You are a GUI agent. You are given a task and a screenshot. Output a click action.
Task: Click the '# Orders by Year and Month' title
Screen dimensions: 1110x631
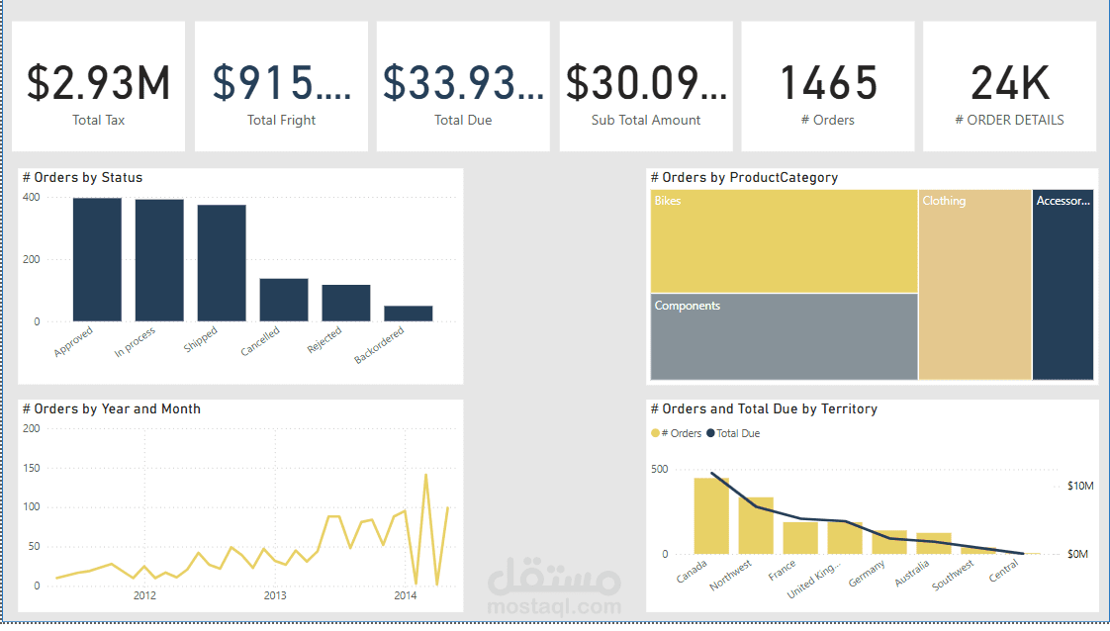pos(111,408)
